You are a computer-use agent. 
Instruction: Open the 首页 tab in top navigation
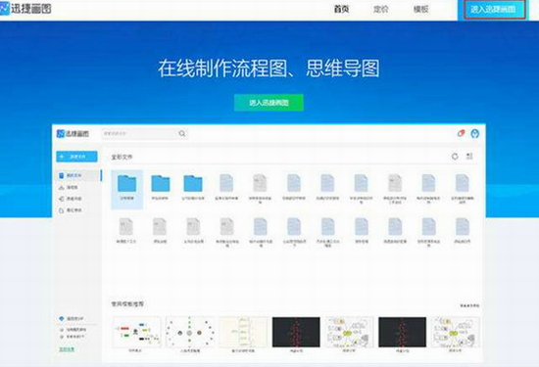341,9
